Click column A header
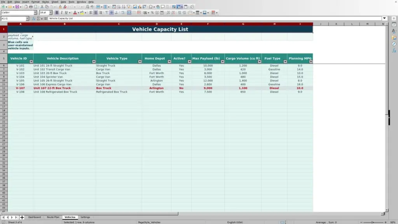Screen dimensions: 398x224 click(21, 24)
